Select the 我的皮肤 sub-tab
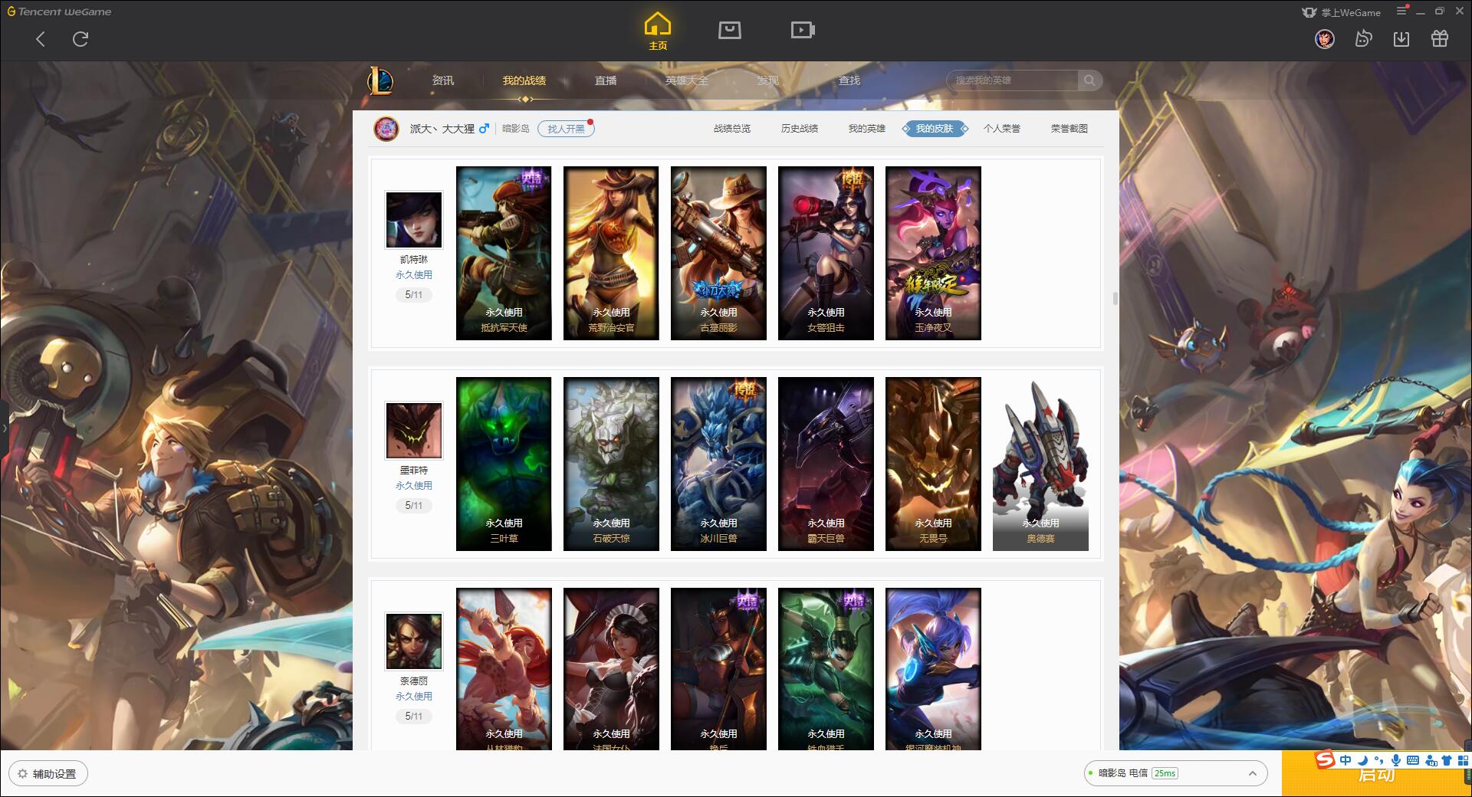 click(x=935, y=129)
